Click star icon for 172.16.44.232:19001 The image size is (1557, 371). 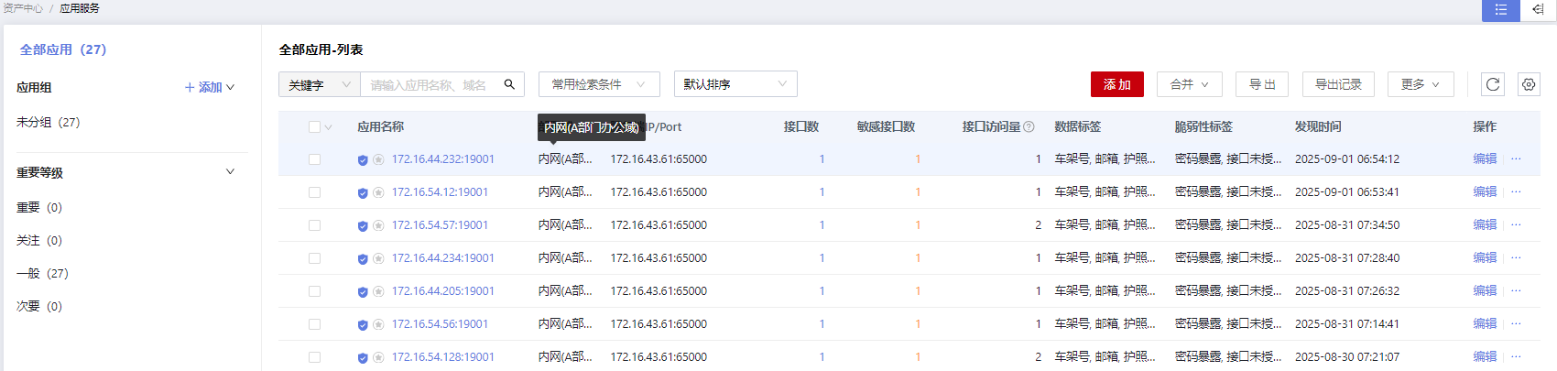[x=378, y=160]
